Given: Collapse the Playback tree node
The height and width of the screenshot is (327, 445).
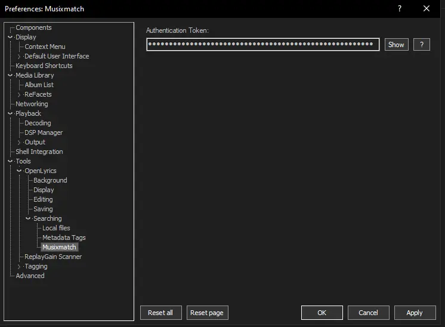Looking at the screenshot, I should click(x=10, y=113).
